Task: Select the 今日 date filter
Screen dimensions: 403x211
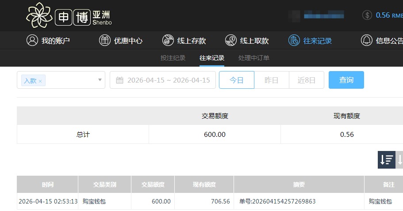Action: coord(237,80)
